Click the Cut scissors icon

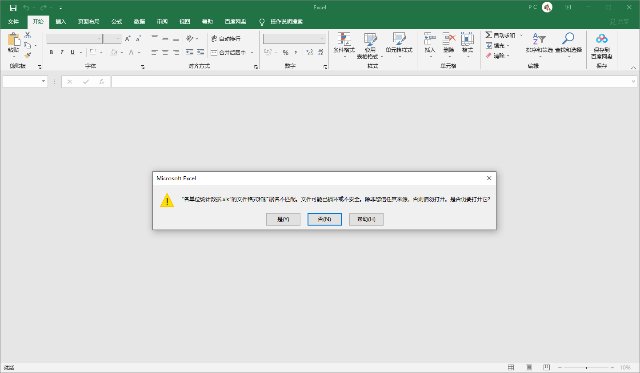click(x=28, y=35)
